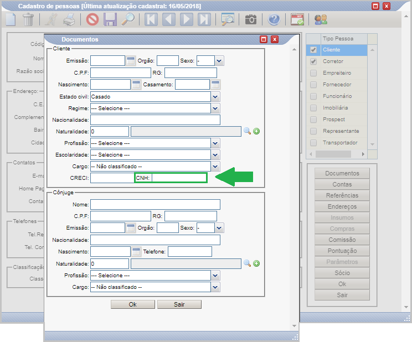412x342 pixels.
Task: Check the Prospect checkbox
Action: point(313,119)
